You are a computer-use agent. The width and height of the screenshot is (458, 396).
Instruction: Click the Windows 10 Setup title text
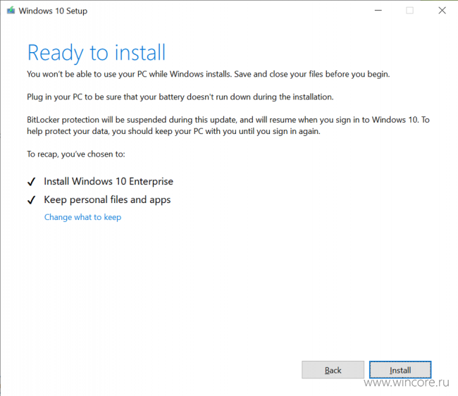point(53,11)
